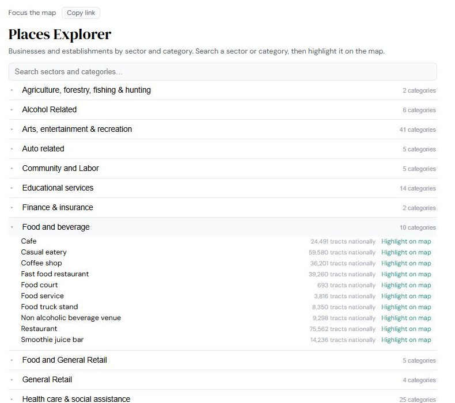This screenshot has width=455, height=403.
Task: Click the Places Explorer heading
Action: [60, 34]
